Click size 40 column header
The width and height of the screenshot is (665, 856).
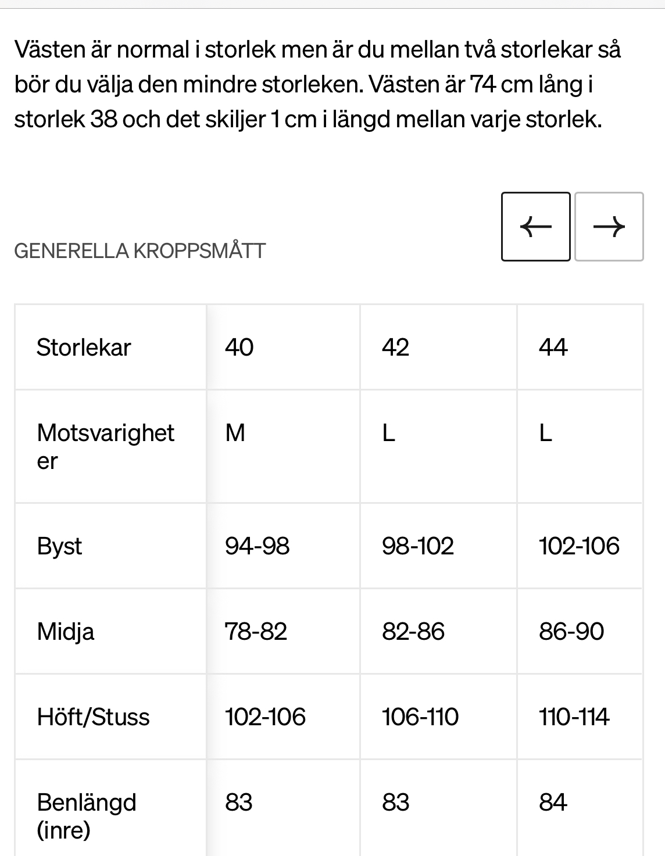click(239, 348)
